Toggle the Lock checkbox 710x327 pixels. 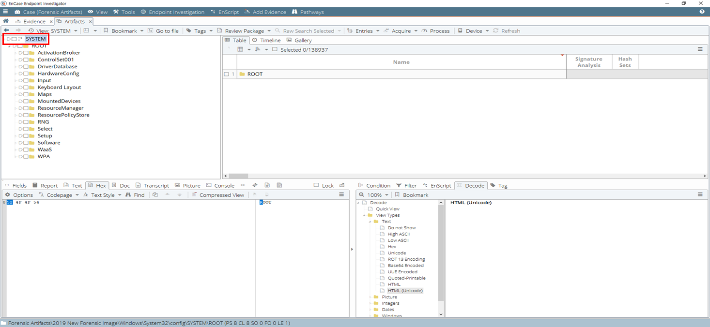316,185
